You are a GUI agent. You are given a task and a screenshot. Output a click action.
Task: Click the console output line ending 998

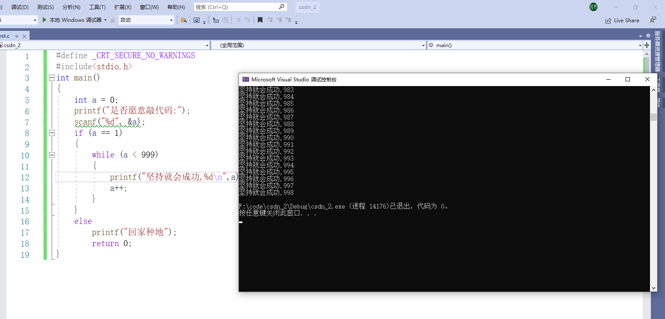pos(266,193)
